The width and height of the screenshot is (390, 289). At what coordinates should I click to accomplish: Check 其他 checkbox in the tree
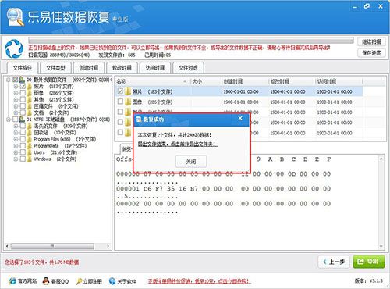point(23,99)
